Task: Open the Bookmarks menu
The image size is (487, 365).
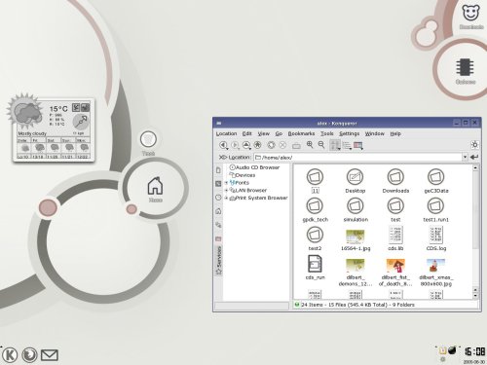Action: click(x=301, y=133)
